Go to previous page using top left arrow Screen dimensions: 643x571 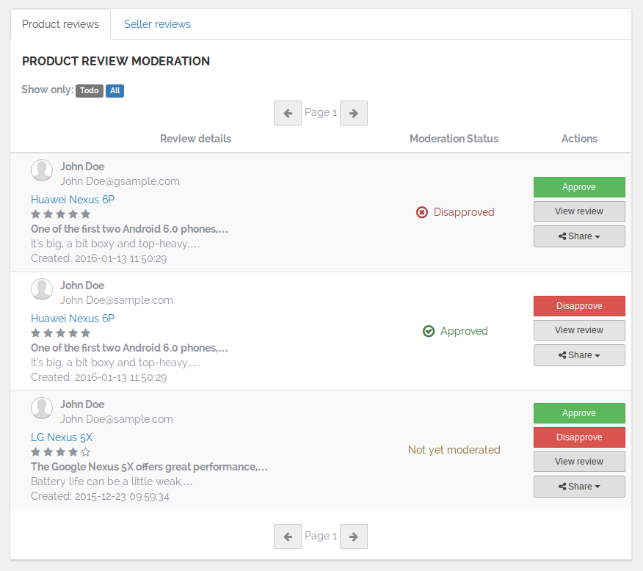point(288,113)
